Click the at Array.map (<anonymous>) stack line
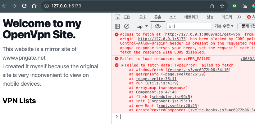255x124 pixels. tap(158, 88)
